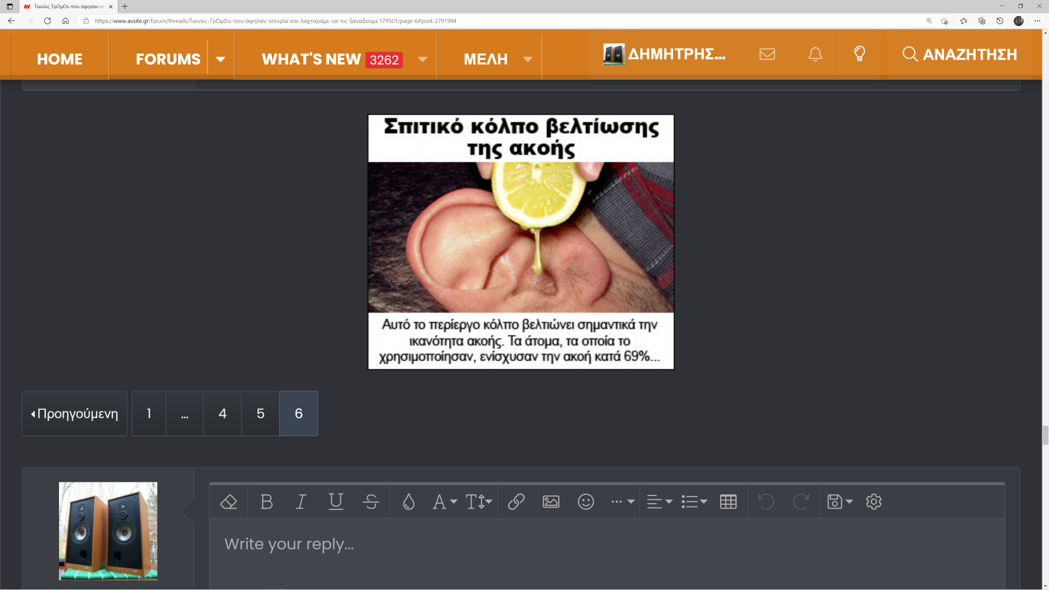Expand the list options dropdown
The height and width of the screenshot is (590, 1049).
(x=694, y=501)
